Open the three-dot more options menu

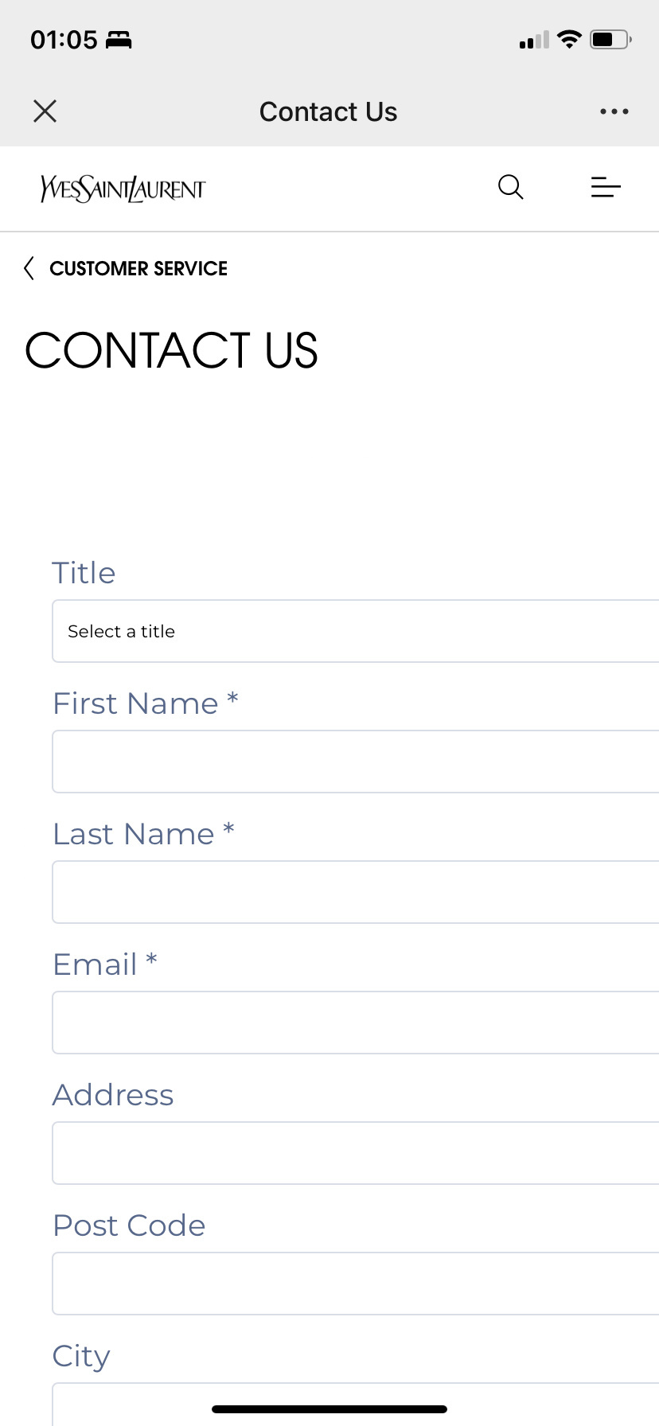tap(614, 111)
